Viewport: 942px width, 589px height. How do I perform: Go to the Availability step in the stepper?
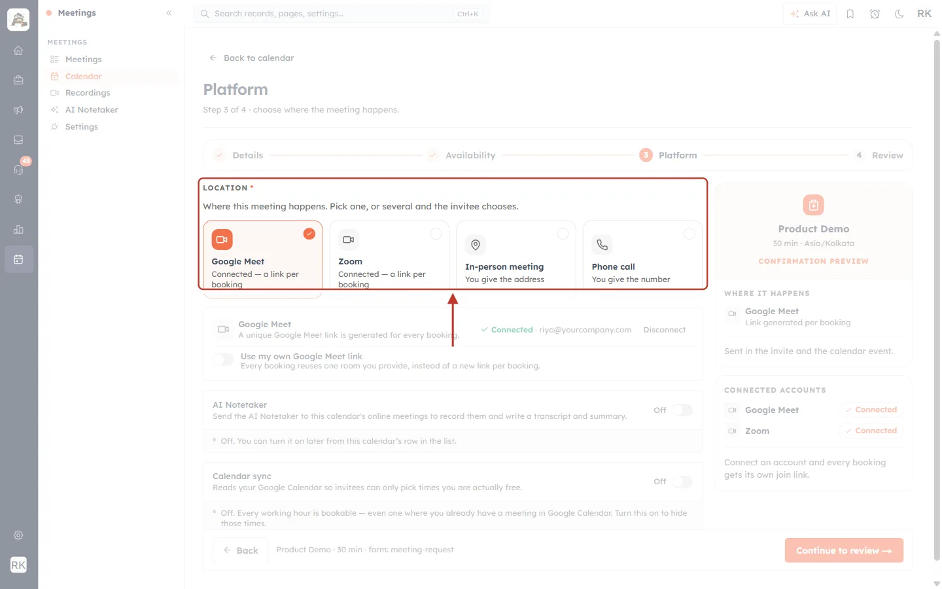pos(461,155)
